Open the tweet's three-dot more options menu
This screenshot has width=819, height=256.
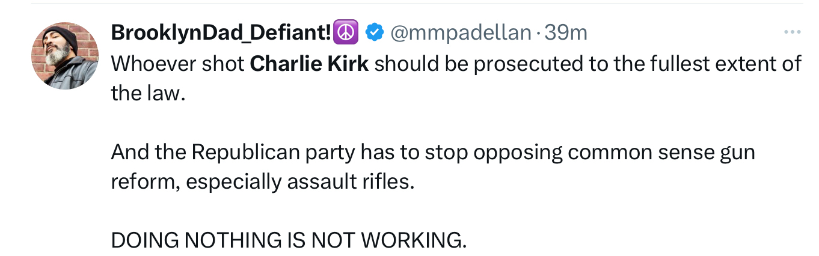(x=793, y=32)
